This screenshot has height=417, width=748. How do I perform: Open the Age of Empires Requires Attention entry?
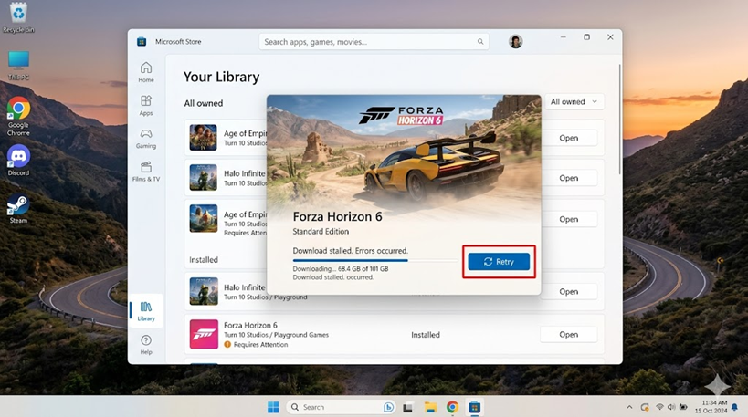tap(568, 219)
